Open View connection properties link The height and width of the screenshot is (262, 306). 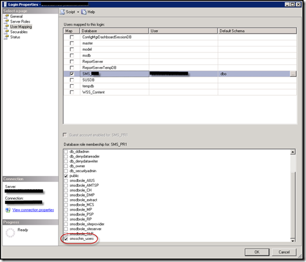click(x=33, y=210)
